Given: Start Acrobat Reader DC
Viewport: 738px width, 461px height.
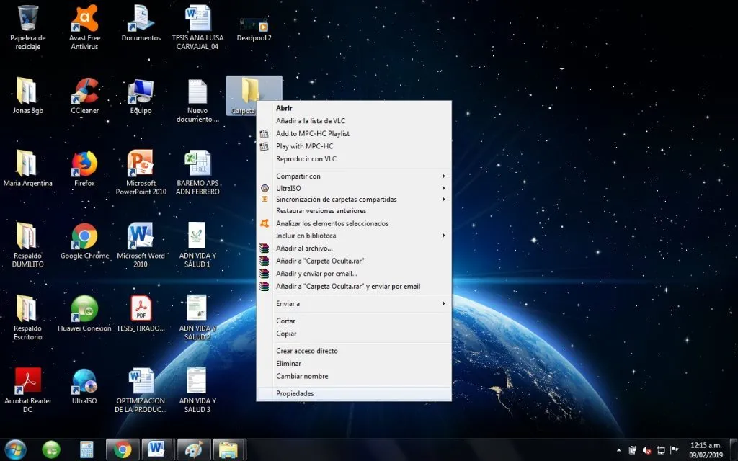Looking at the screenshot, I should 28,382.
